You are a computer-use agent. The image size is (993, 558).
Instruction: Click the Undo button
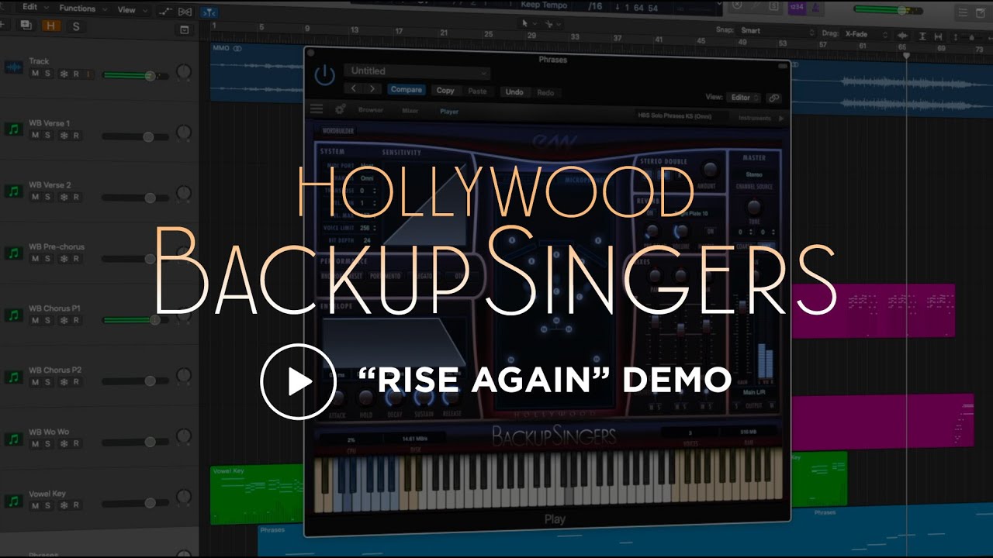[x=514, y=91]
